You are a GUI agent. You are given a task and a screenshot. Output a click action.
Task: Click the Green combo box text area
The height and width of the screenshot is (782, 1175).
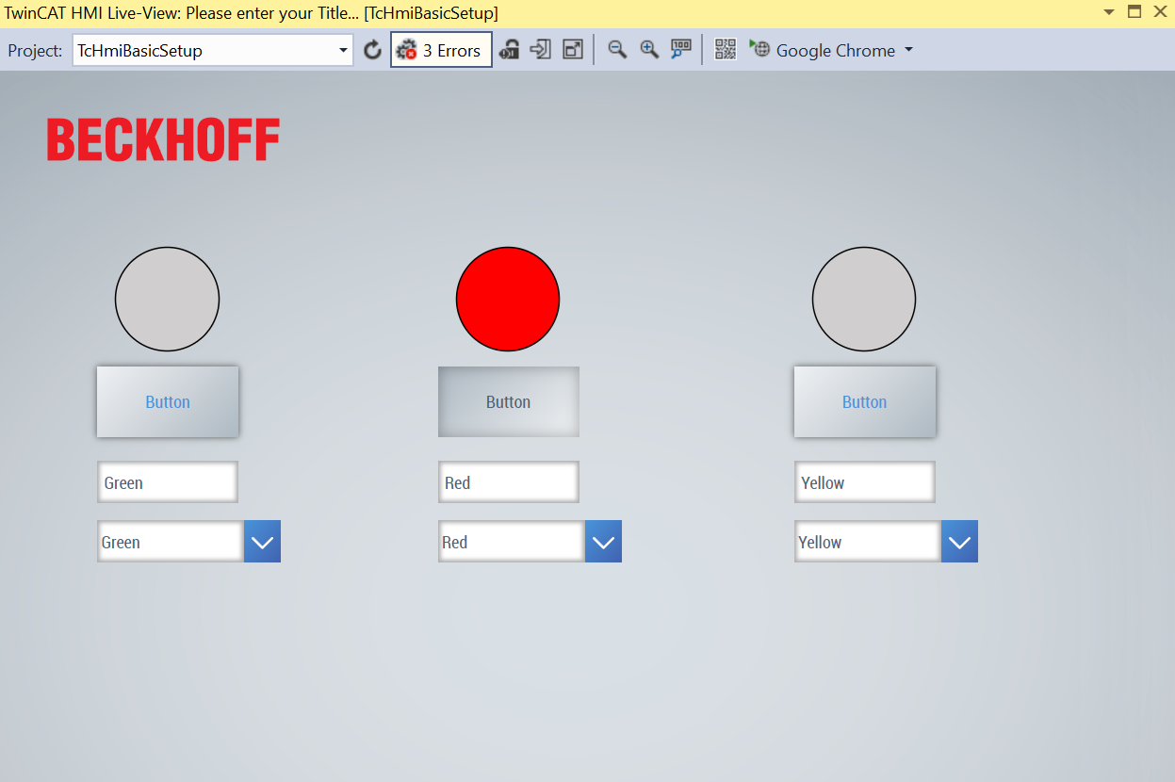point(171,542)
